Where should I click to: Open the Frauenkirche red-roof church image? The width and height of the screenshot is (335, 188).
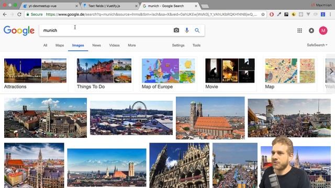pos(210,118)
